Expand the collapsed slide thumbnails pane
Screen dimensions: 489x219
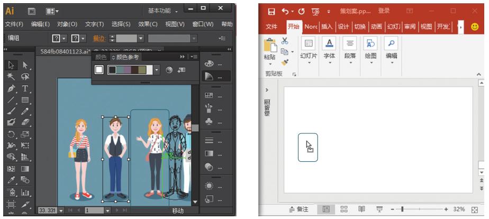coord(266,91)
